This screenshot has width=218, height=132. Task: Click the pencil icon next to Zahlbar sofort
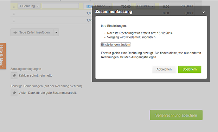click(14, 75)
